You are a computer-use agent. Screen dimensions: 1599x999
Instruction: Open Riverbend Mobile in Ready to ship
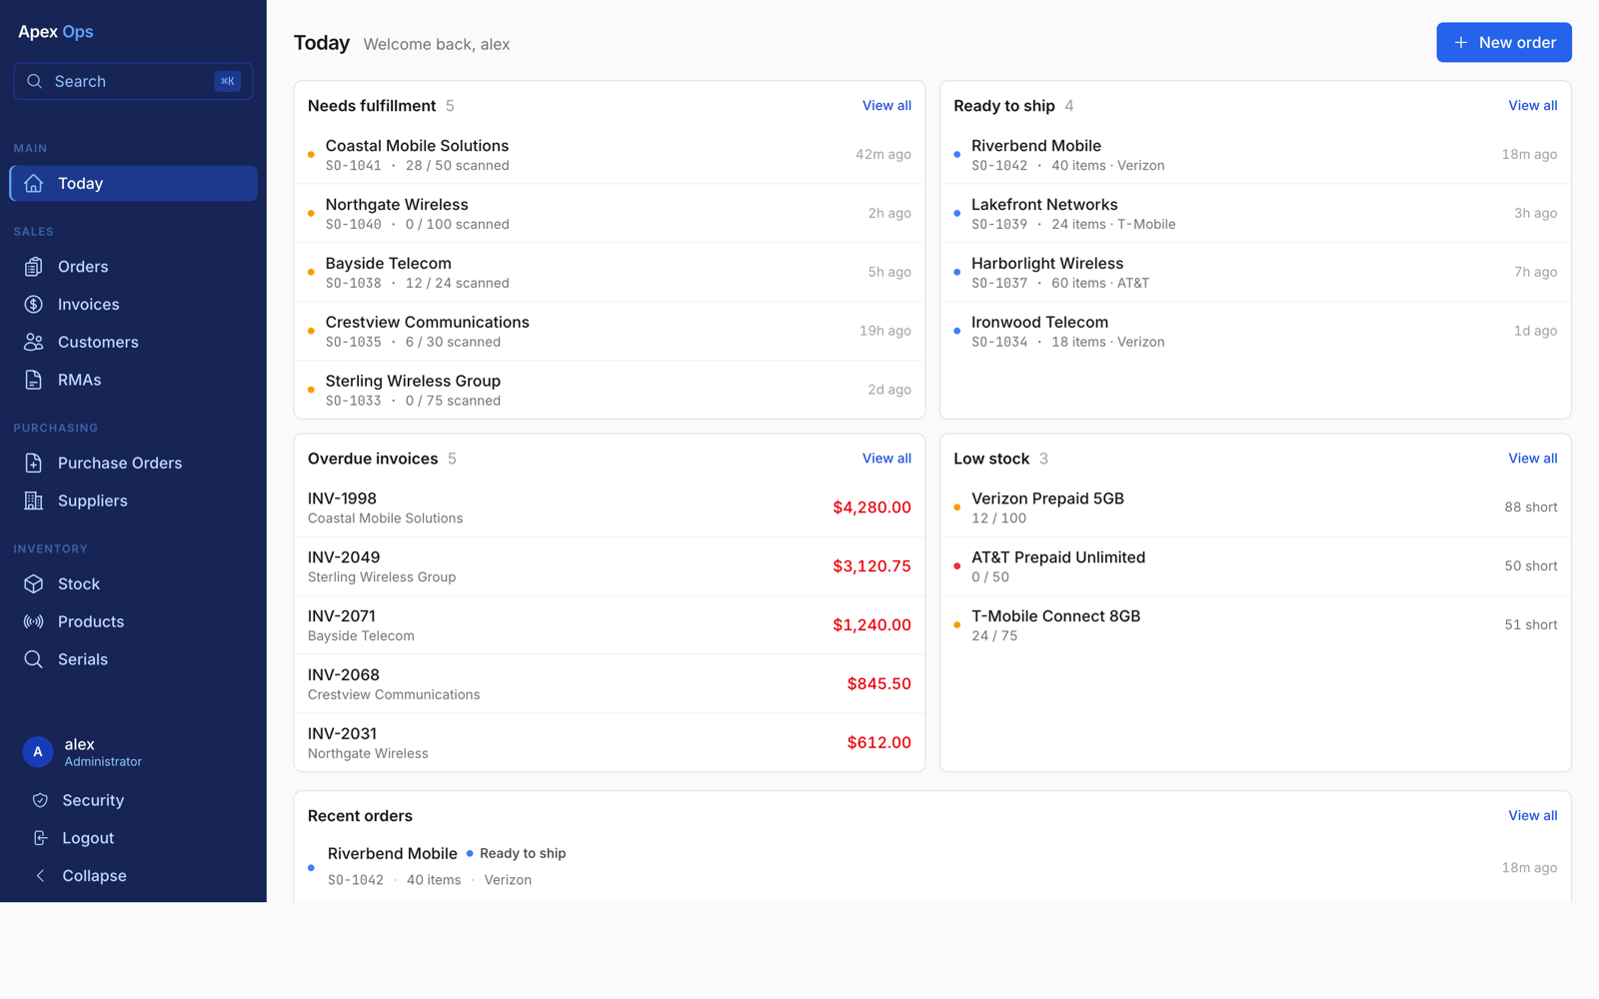(1255, 155)
